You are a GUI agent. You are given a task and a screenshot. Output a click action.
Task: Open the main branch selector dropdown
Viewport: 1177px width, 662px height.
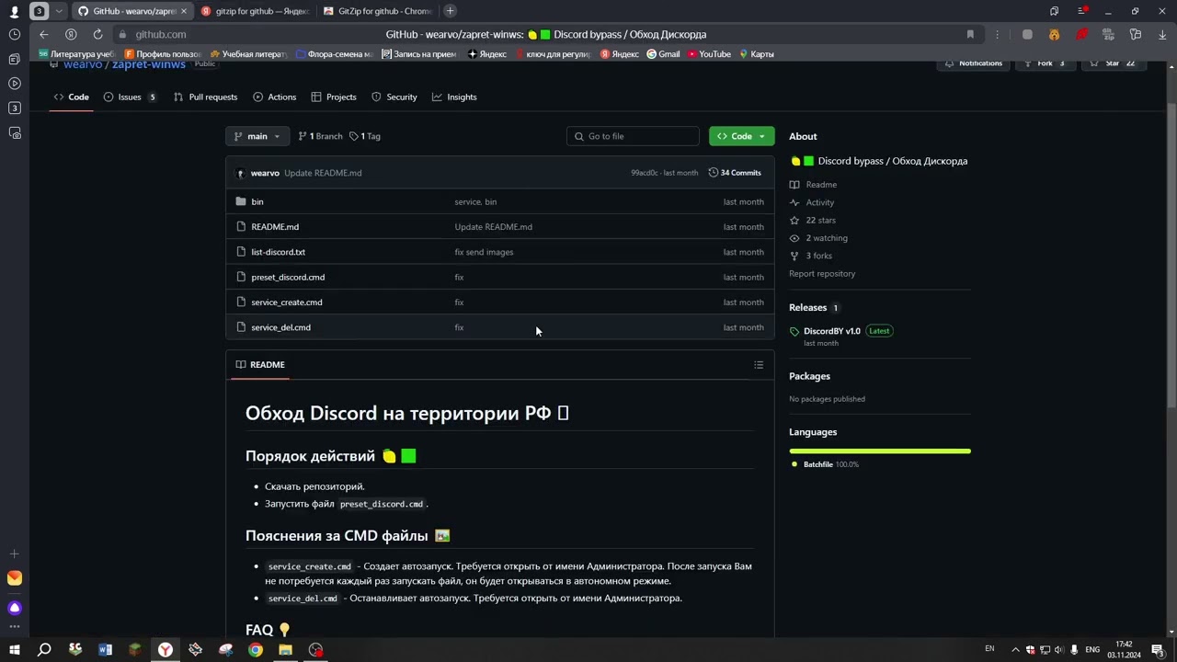point(257,136)
